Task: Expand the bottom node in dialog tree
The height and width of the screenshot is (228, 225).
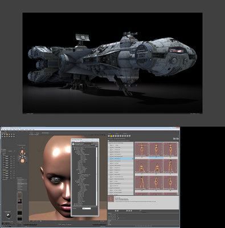Action: tap(73, 205)
